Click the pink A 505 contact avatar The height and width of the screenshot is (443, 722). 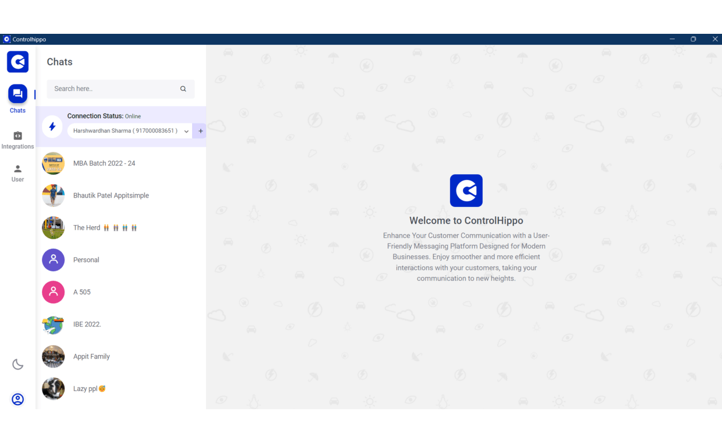click(x=53, y=292)
